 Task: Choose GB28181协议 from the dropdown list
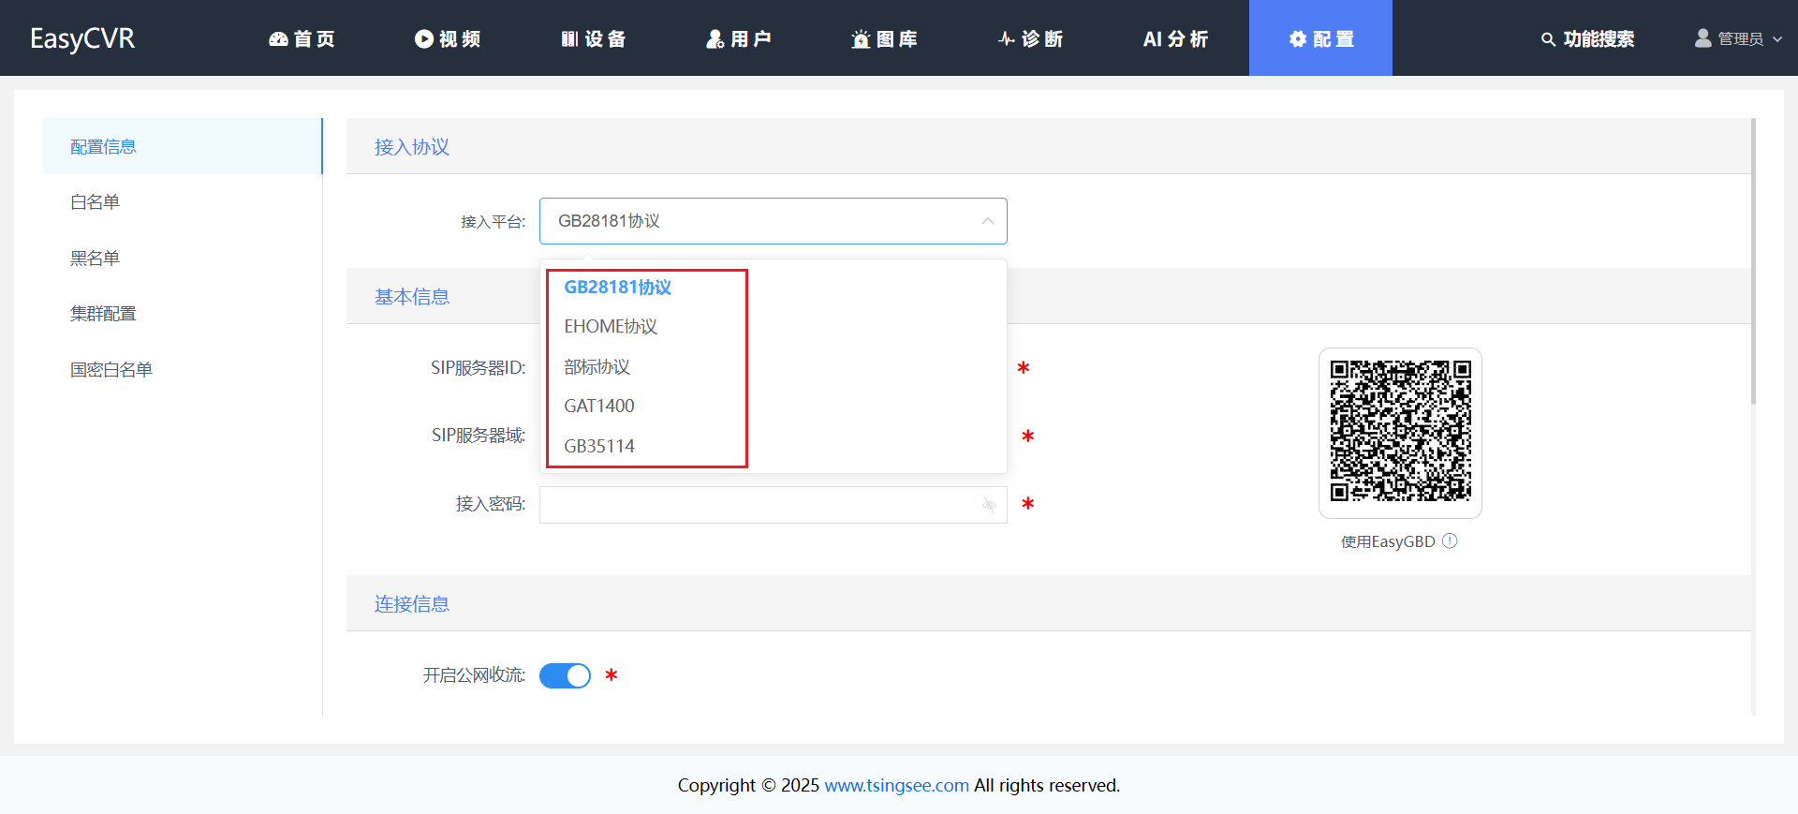[x=774, y=288]
